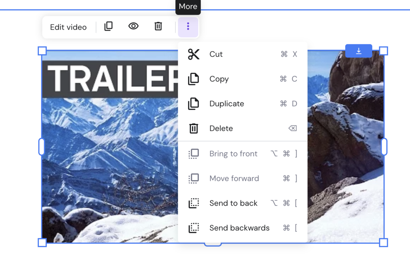The width and height of the screenshot is (410, 262).
Task: Click the blue download arrow icon
Action: (x=358, y=51)
